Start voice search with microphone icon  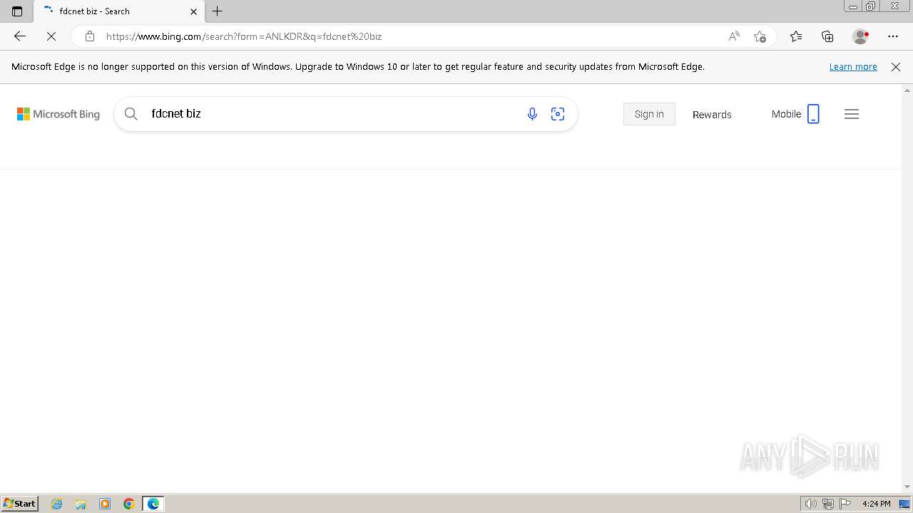pos(532,114)
